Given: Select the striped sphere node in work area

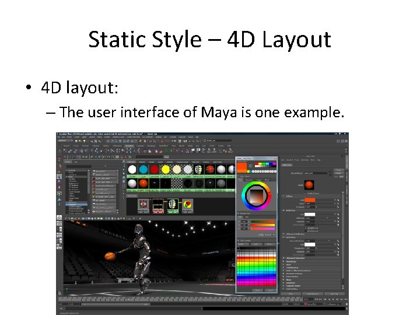Looking at the screenshot, I should [173, 205].
